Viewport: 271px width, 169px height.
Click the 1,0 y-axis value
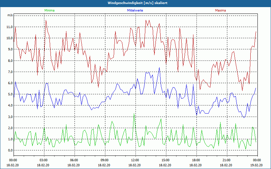pyautogui.click(x=10, y=139)
